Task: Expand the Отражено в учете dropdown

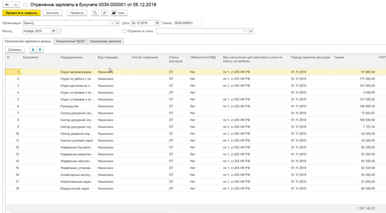Action: pyautogui.click(x=245, y=31)
